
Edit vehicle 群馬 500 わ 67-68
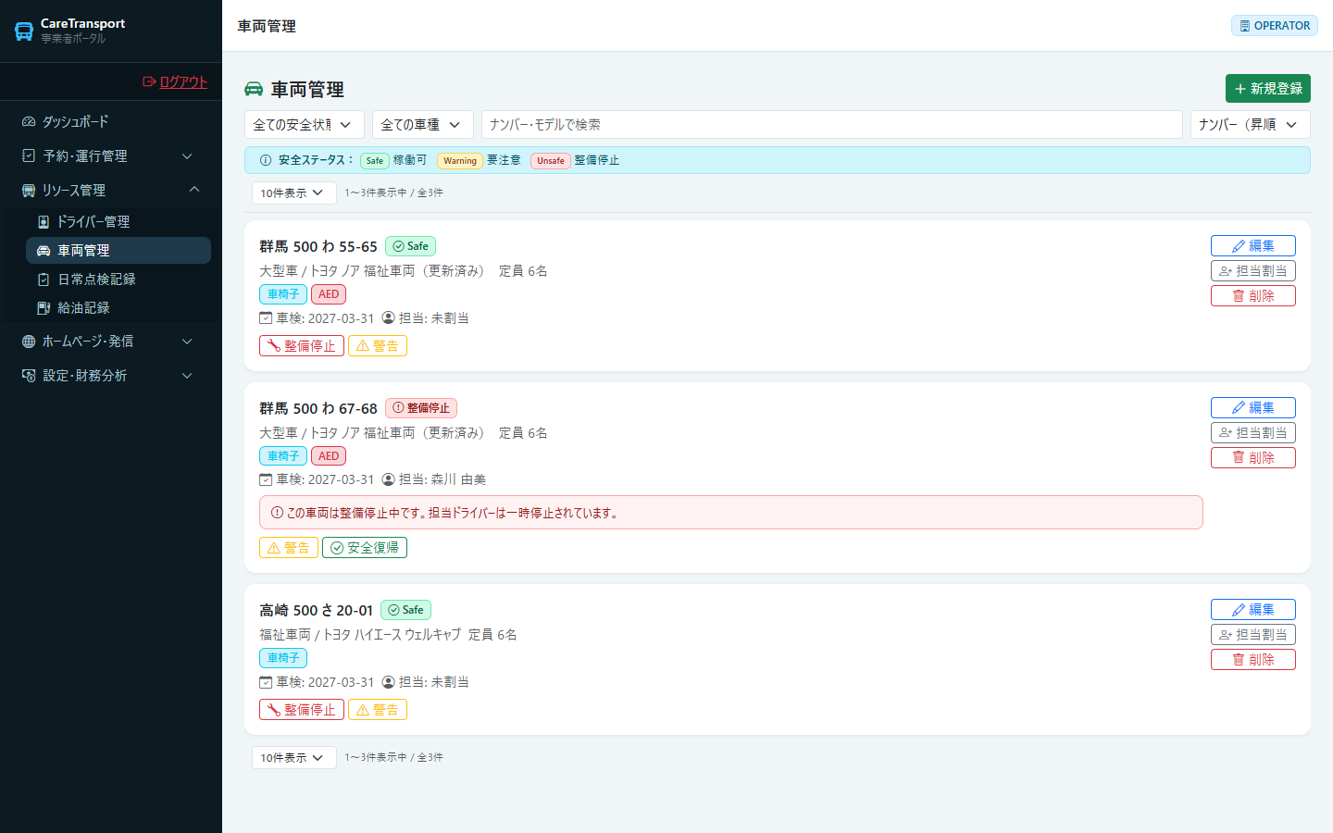pyautogui.click(x=1253, y=407)
